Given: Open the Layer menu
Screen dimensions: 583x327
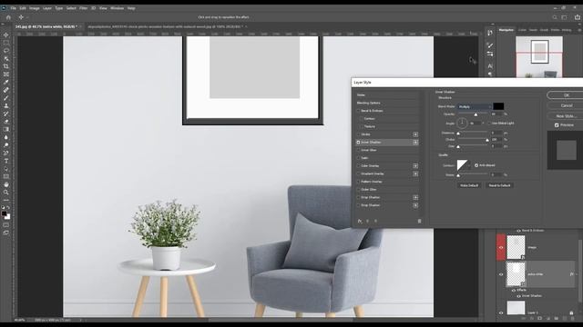Looking at the screenshot, I should click(47, 8).
